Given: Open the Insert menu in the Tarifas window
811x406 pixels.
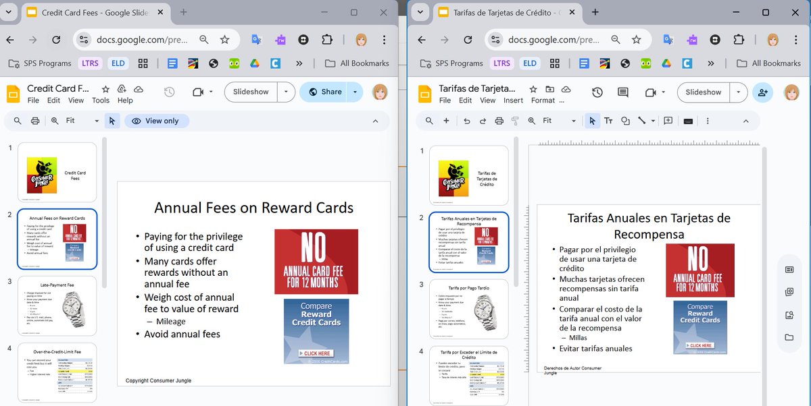Looking at the screenshot, I should (513, 100).
